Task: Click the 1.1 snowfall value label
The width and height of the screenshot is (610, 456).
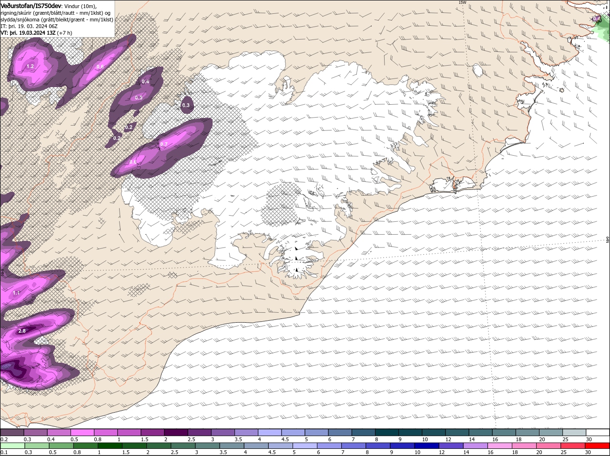Action: [x=16, y=293]
